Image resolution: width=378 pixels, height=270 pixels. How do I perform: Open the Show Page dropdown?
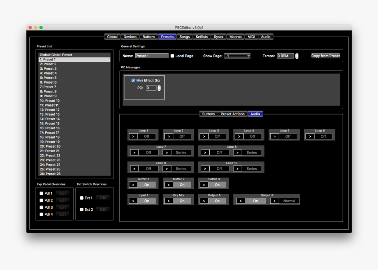click(x=237, y=56)
